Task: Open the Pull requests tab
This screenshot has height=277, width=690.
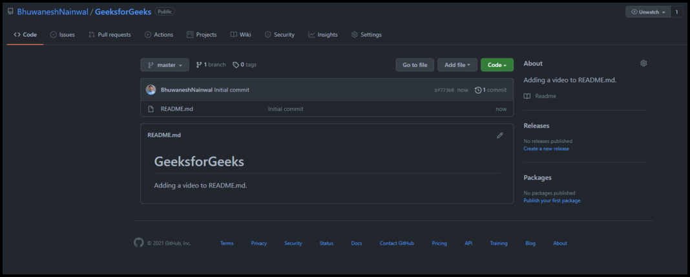Action: click(x=110, y=35)
